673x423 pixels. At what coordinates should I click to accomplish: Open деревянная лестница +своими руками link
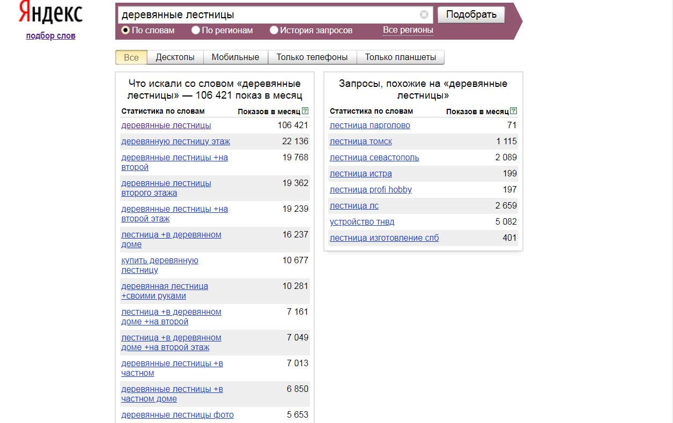pyautogui.click(x=165, y=291)
